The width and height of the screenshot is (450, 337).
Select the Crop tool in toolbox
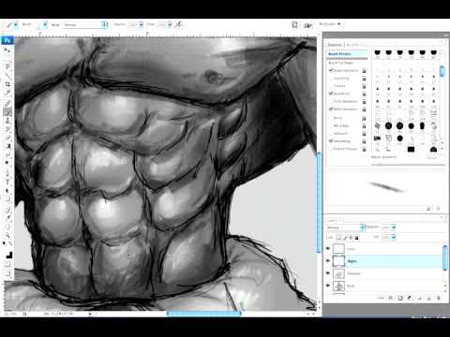(7, 84)
